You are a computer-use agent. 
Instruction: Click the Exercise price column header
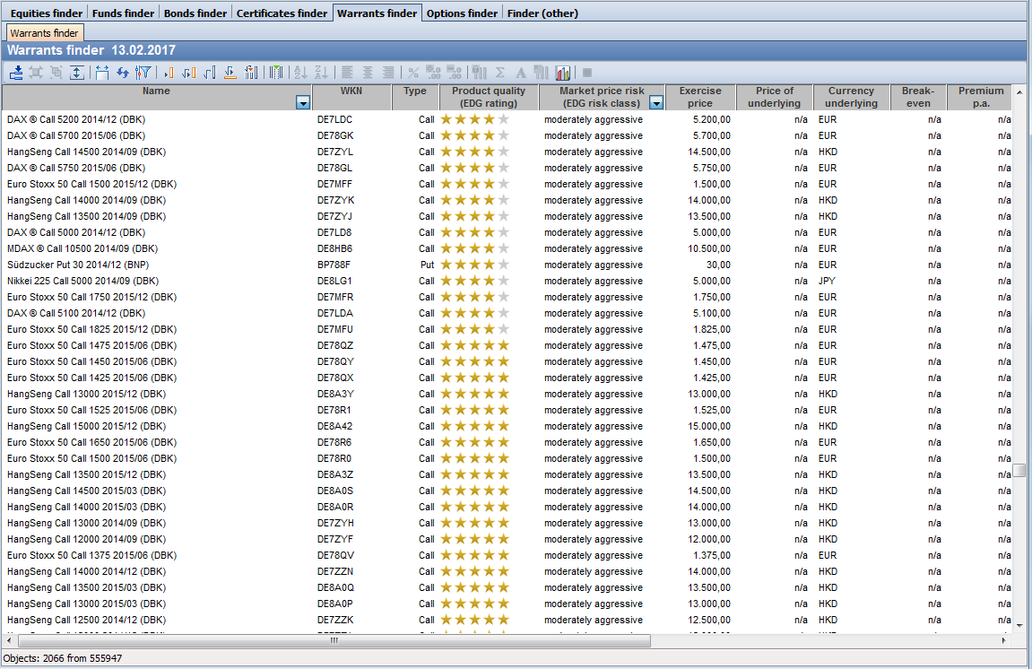[699, 97]
